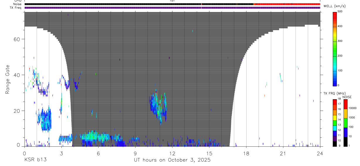Click the 'UT hours on October 3, 2025' axis title
The width and height of the screenshot is (360, 166).
point(172,160)
